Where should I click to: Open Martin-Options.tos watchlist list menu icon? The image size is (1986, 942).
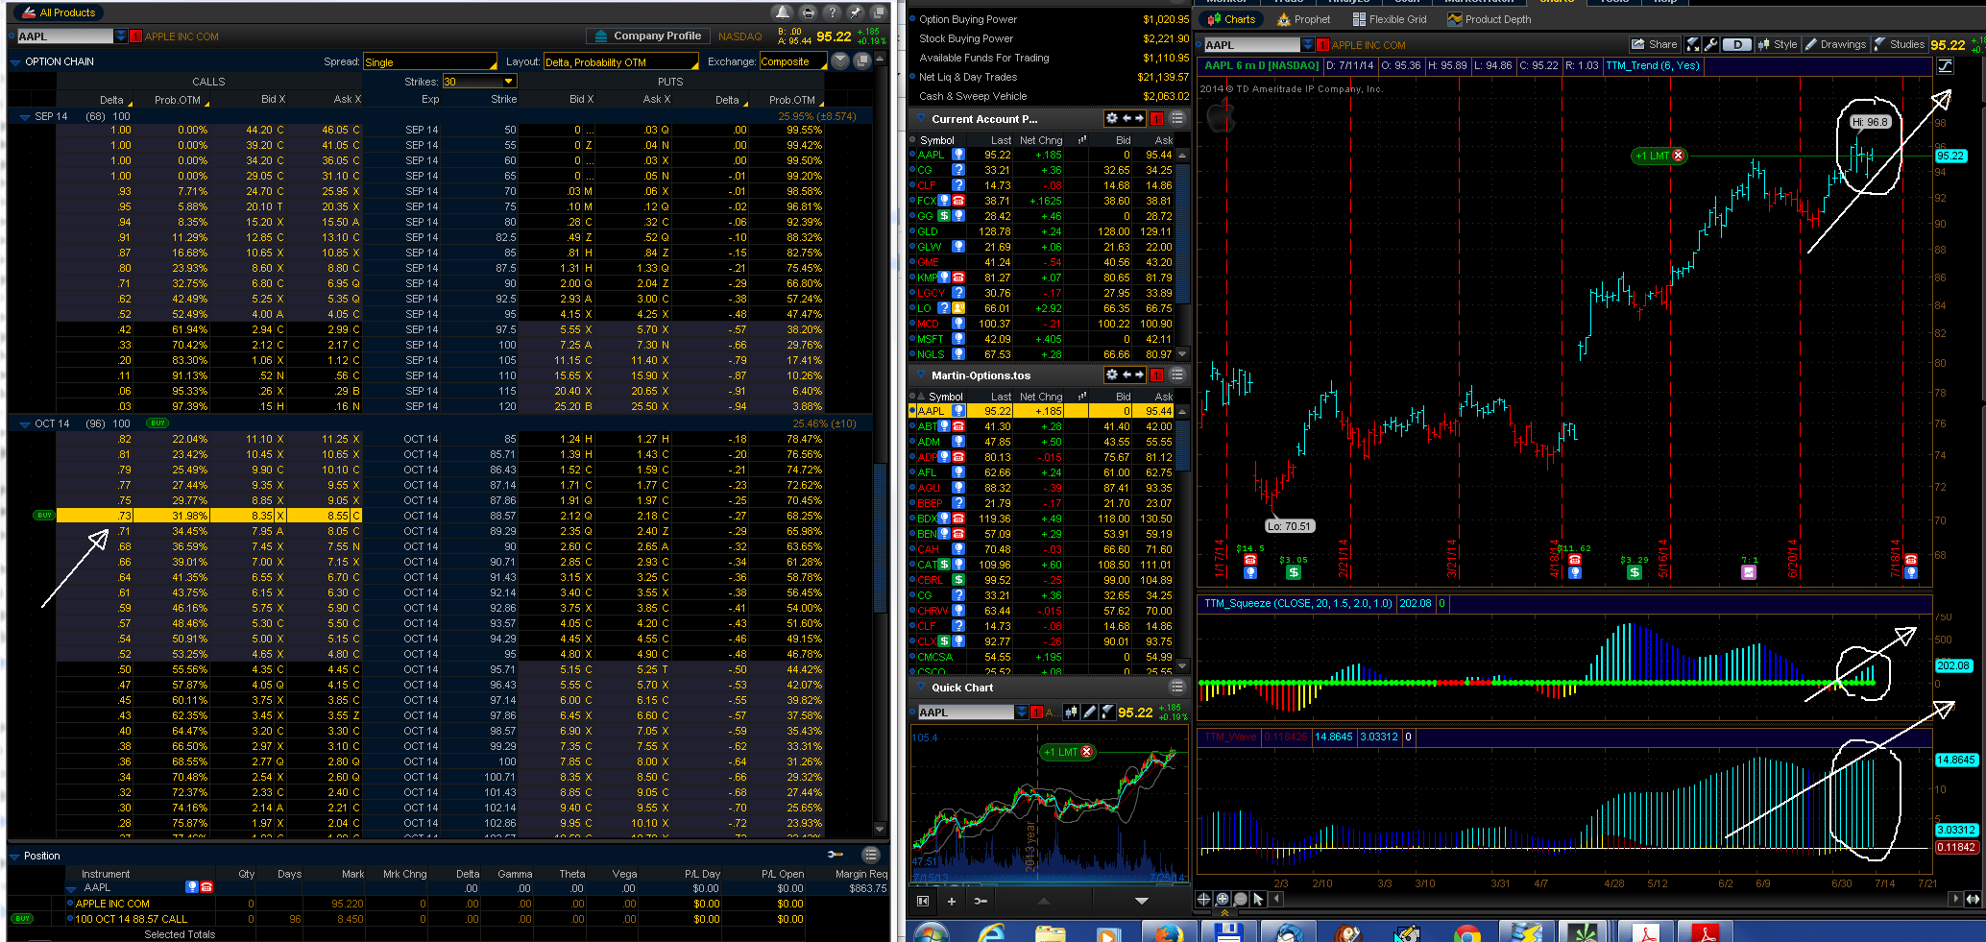pyautogui.click(x=1177, y=374)
